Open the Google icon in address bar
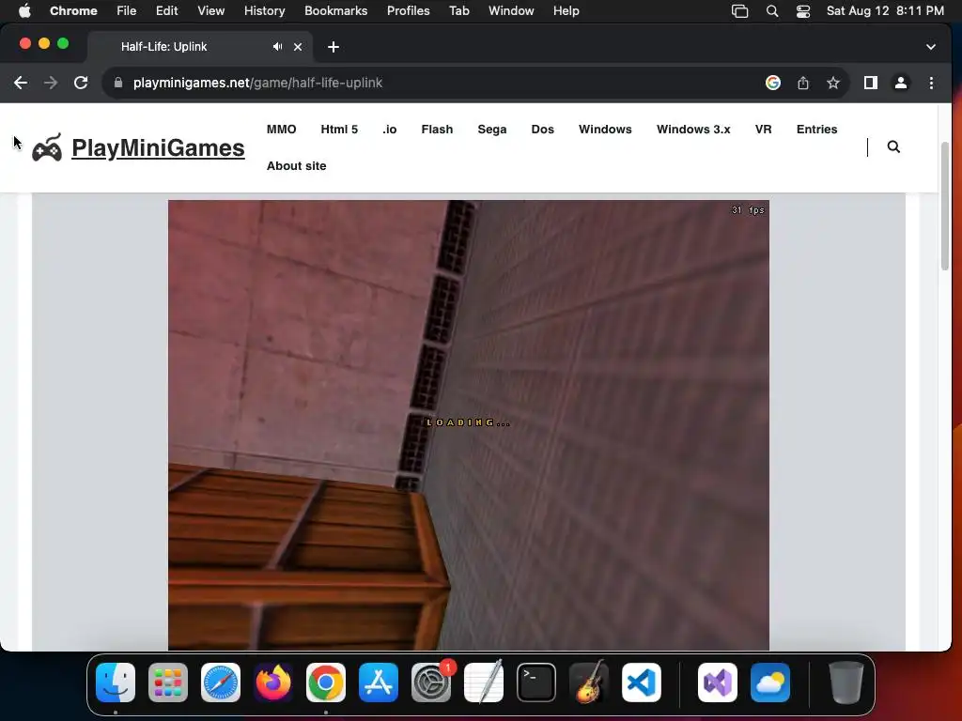The image size is (962, 721). 773,83
